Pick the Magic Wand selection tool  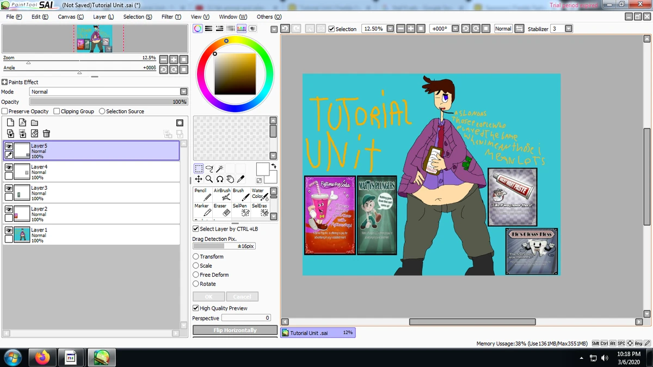220,169
